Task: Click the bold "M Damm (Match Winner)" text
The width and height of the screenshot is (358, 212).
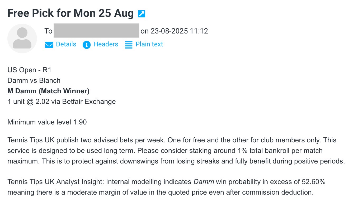Action: coord(48,91)
